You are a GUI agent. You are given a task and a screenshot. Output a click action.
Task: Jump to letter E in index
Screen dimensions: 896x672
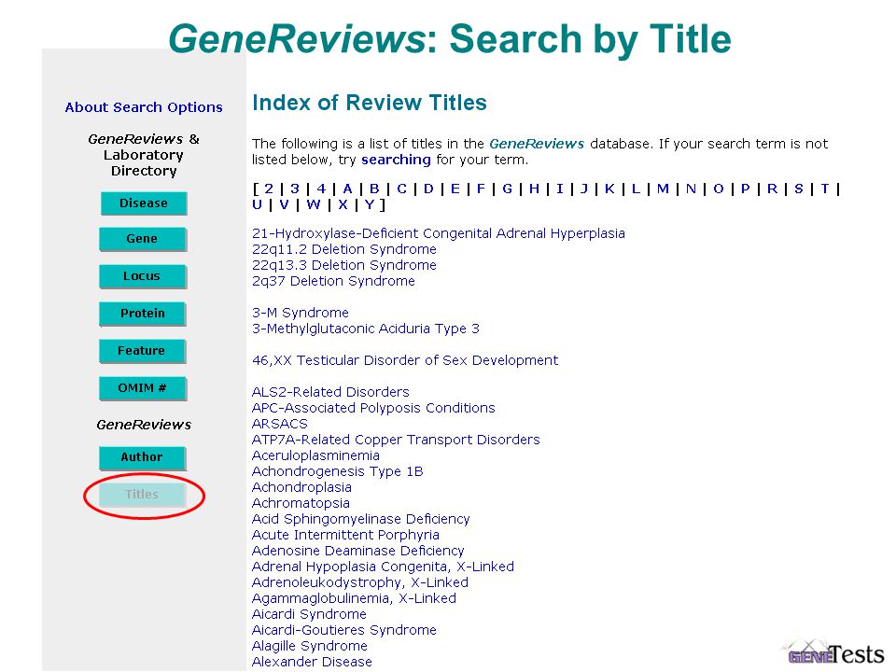click(455, 189)
